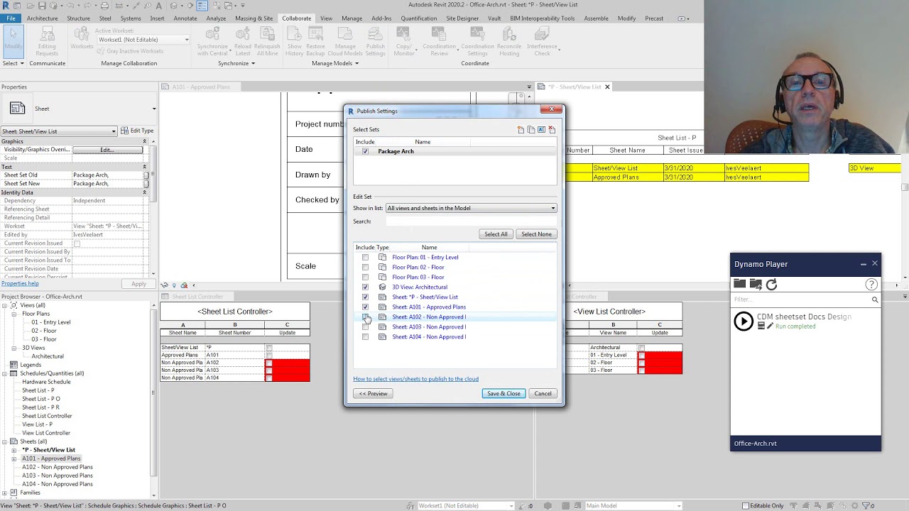Expand the Select panel dropdown in ribbon

[x=13, y=63]
